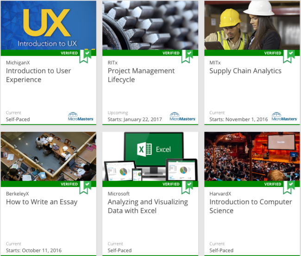This screenshot has height=256, width=301.
Task: Click the verified ribbon icon on MITx card
Action: [289, 56]
